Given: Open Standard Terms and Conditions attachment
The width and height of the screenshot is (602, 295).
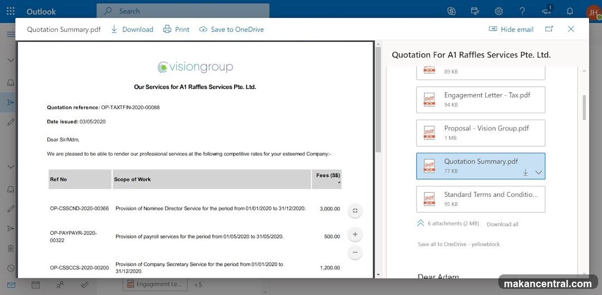Looking at the screenshot, I should pos(480,199).
